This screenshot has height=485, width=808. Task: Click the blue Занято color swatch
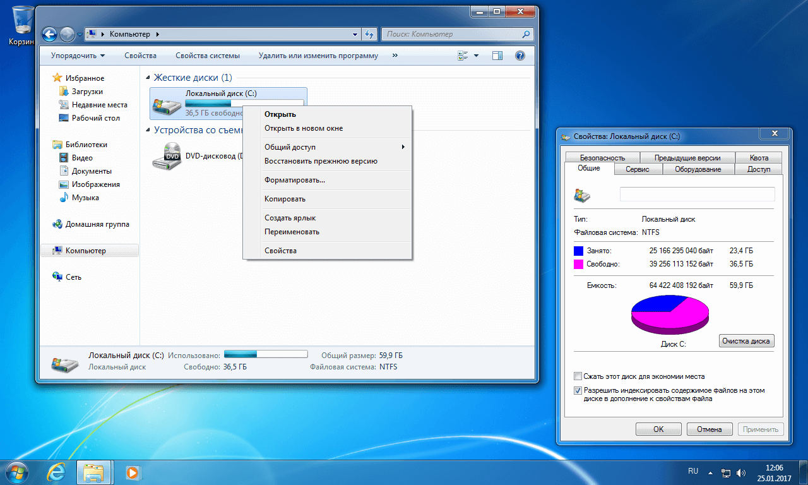[579, 251]
